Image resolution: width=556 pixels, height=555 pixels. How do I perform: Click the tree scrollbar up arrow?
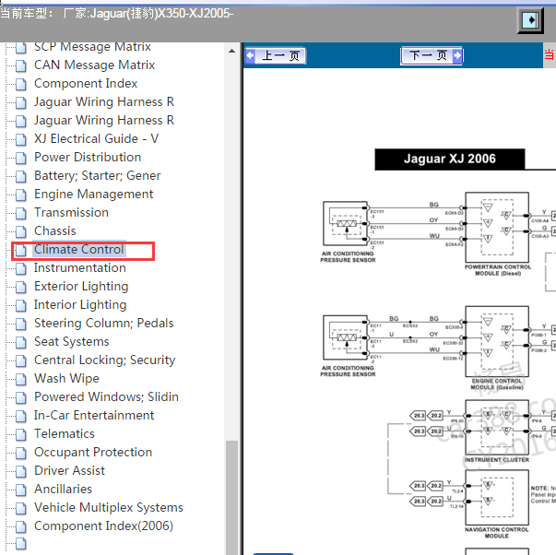(232, 51)
